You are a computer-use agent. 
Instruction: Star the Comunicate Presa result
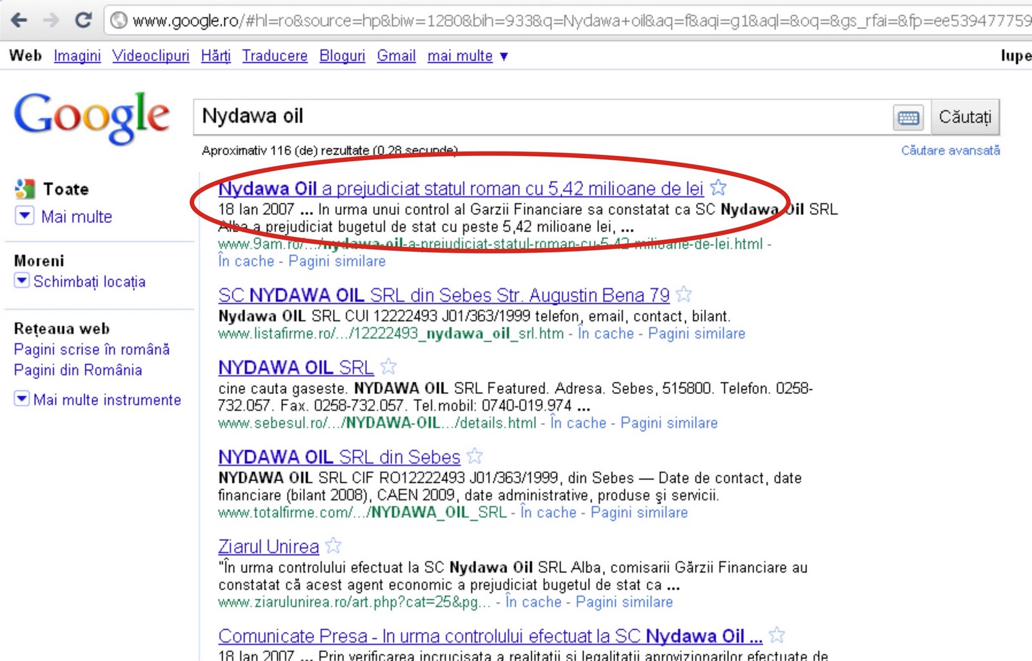pyautogui.click(x=777, y=635)
